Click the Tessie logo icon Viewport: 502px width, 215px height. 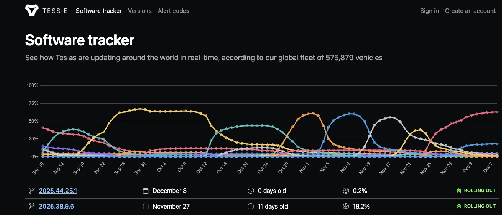[x=32, y=11]
